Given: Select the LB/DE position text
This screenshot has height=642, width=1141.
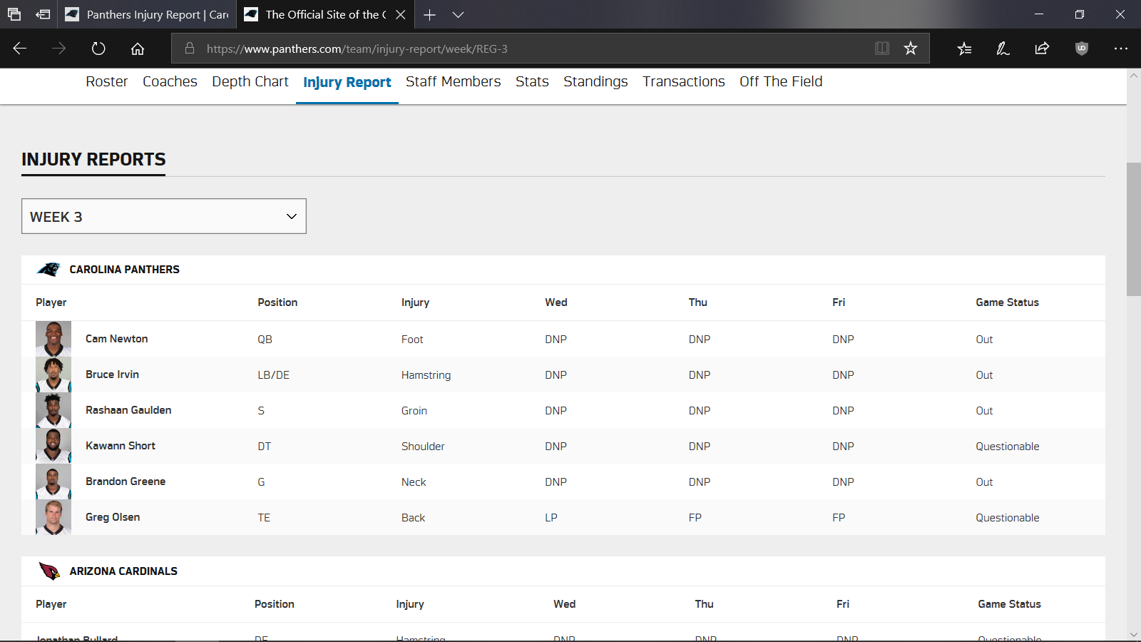Looking at the screenshot, I should 274,375.
